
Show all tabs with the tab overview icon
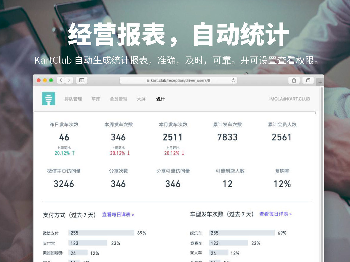pyautogui.click(x=308, y=80)
